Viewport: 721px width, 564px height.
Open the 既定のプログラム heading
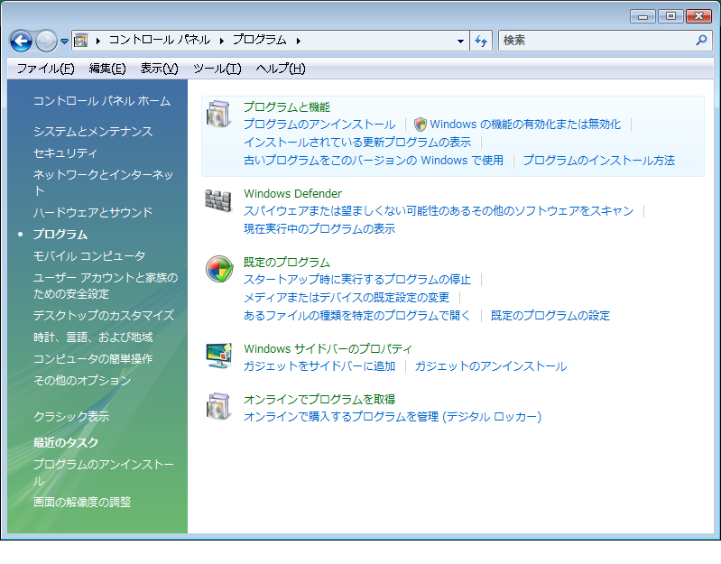pos(287,263)
